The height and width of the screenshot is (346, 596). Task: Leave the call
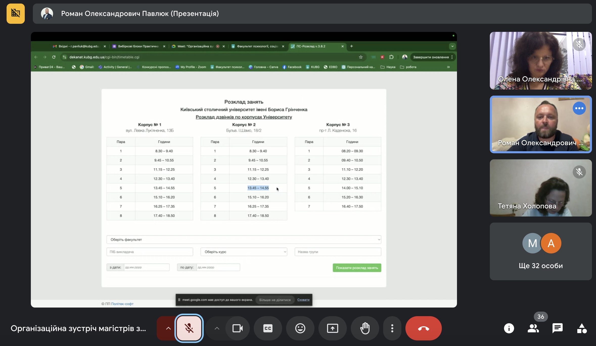423,328
